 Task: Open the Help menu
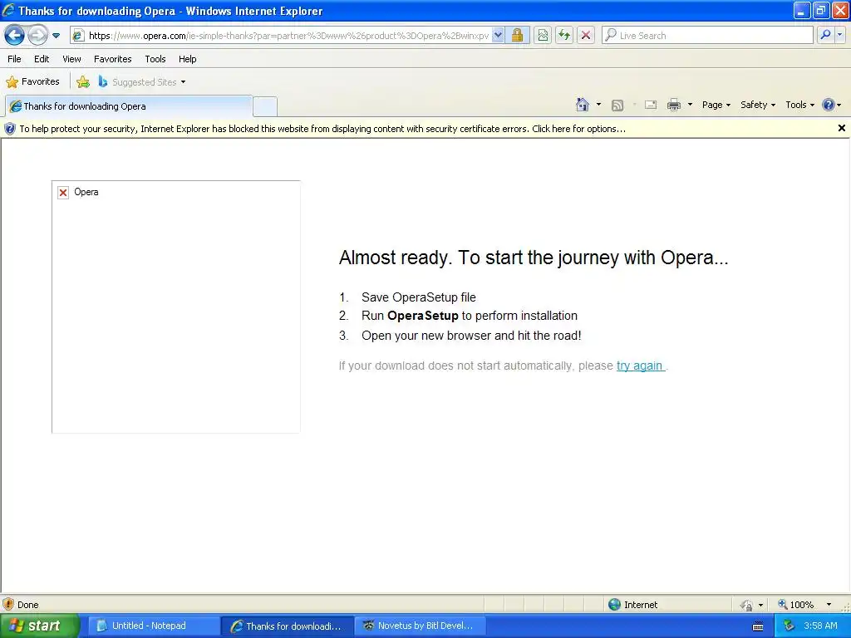(187, 59)
